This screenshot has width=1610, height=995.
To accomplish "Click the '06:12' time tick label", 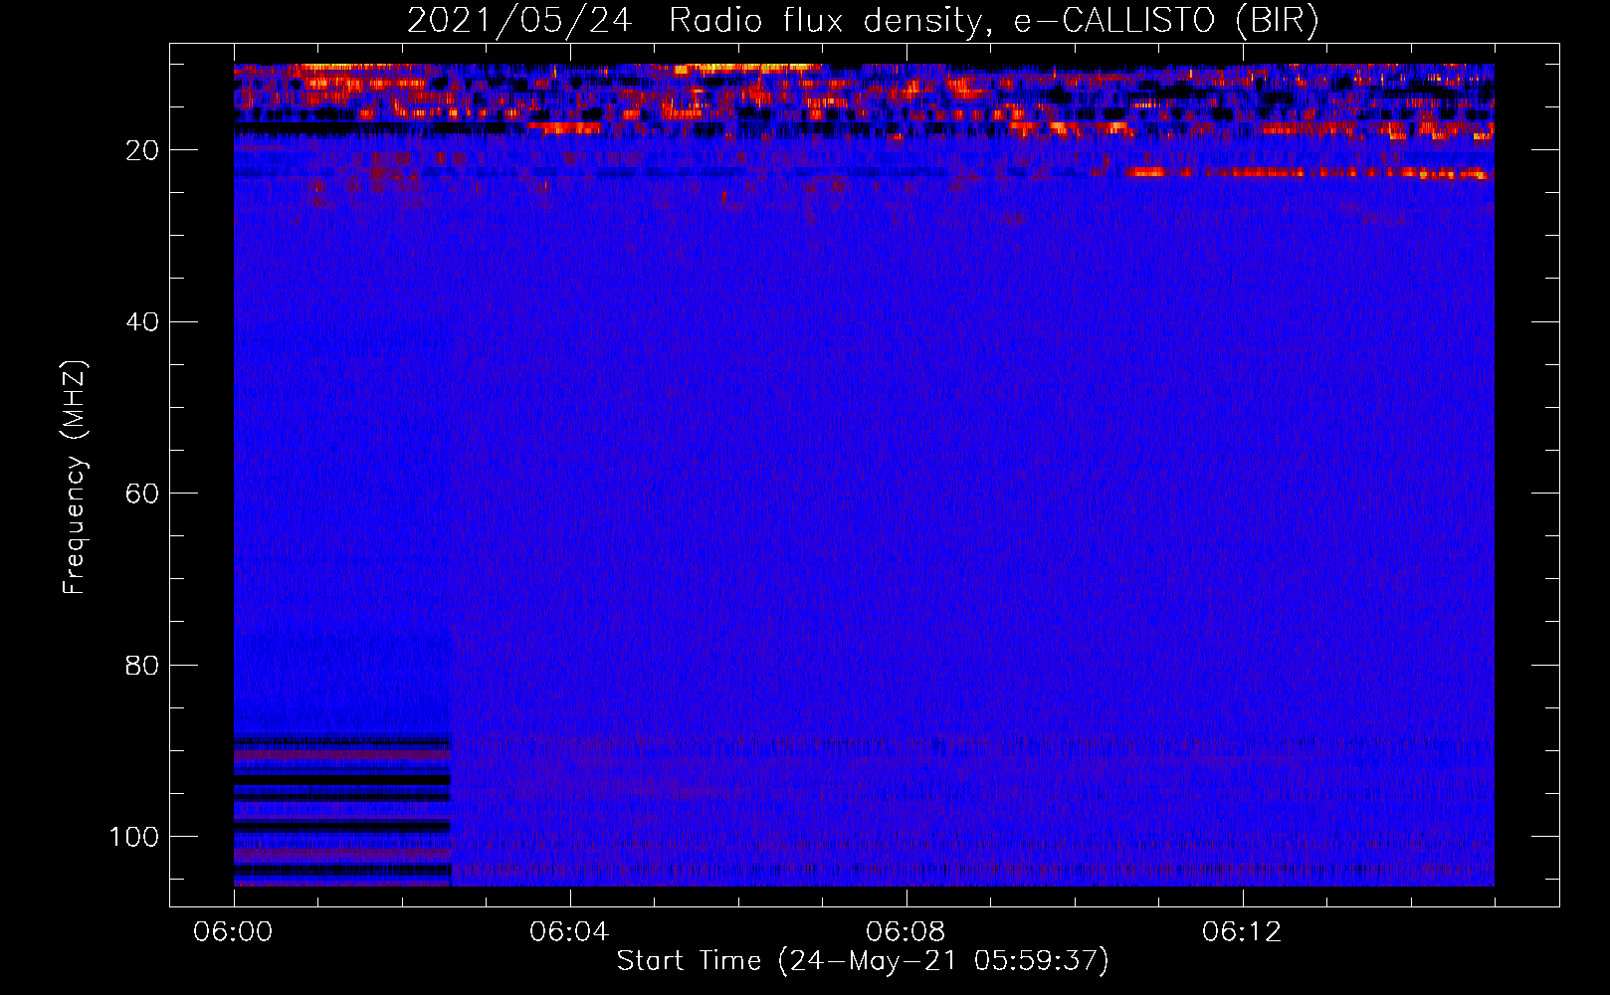I will click(1242, 932).
